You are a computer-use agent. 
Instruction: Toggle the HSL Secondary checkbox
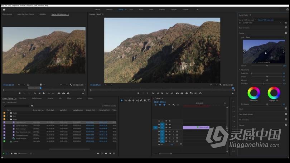286,120
